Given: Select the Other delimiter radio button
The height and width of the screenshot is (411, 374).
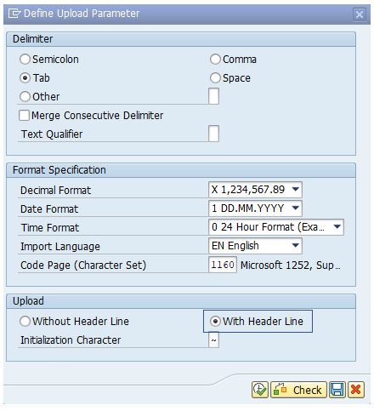Looking at the screenshot, I should (x=25, y=97).
